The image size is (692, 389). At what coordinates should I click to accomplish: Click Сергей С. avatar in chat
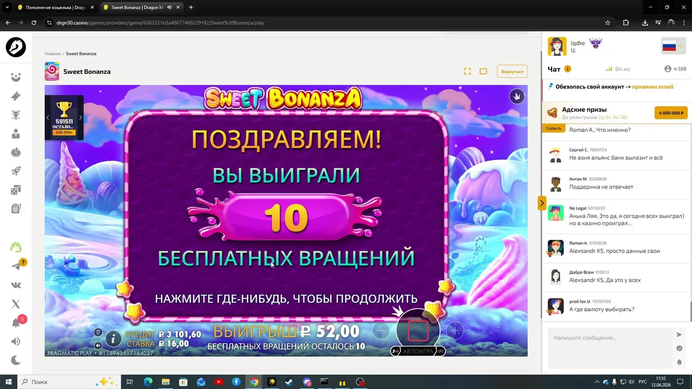pyautogui.click(x=556, y=155)
